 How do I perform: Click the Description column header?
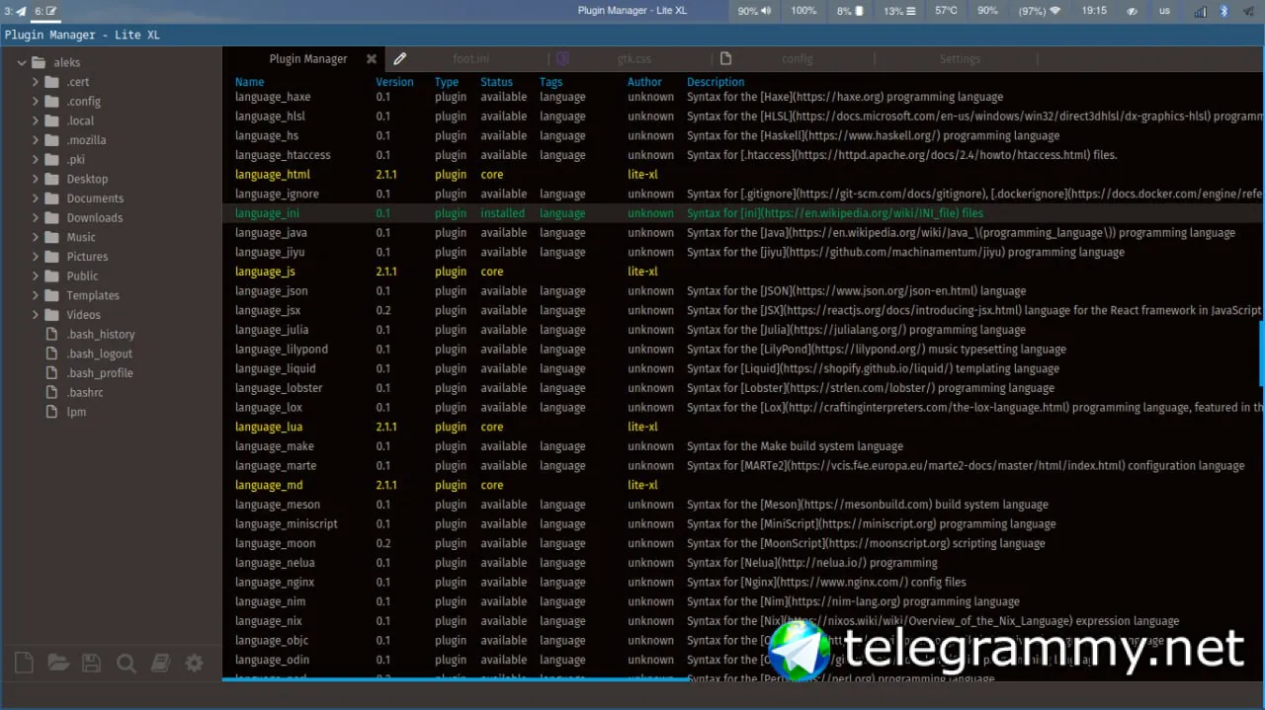[x=716, y=82]
